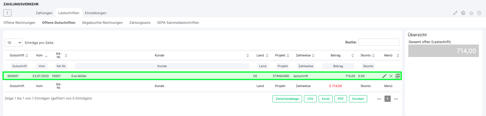This screenshot has width=486, height=116.
Task: Click the pencil edit icon in top toolbar
Action: [x=455, y=13]
